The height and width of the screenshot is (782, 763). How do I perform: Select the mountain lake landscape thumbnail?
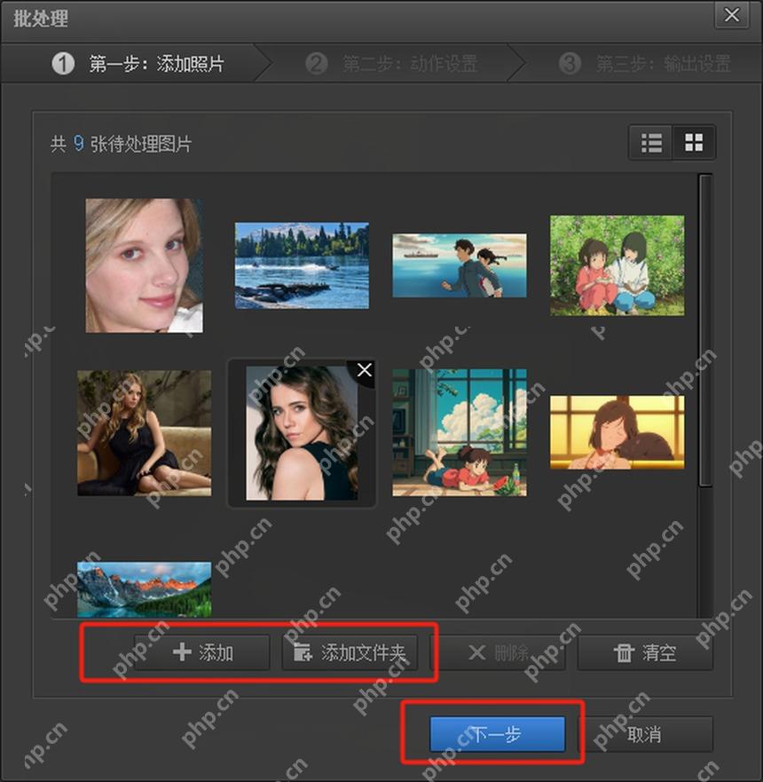[x=144, y=589]
